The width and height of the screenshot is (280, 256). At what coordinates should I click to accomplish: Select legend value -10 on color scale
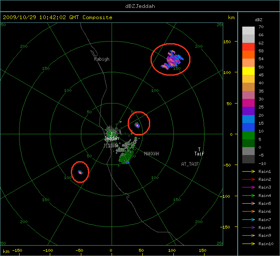(x=262, y=163)
